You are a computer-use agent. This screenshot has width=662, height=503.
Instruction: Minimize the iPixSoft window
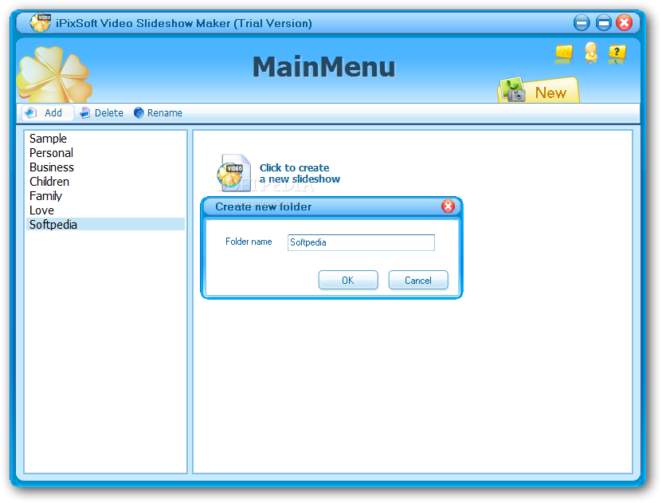tap(582, 22)
